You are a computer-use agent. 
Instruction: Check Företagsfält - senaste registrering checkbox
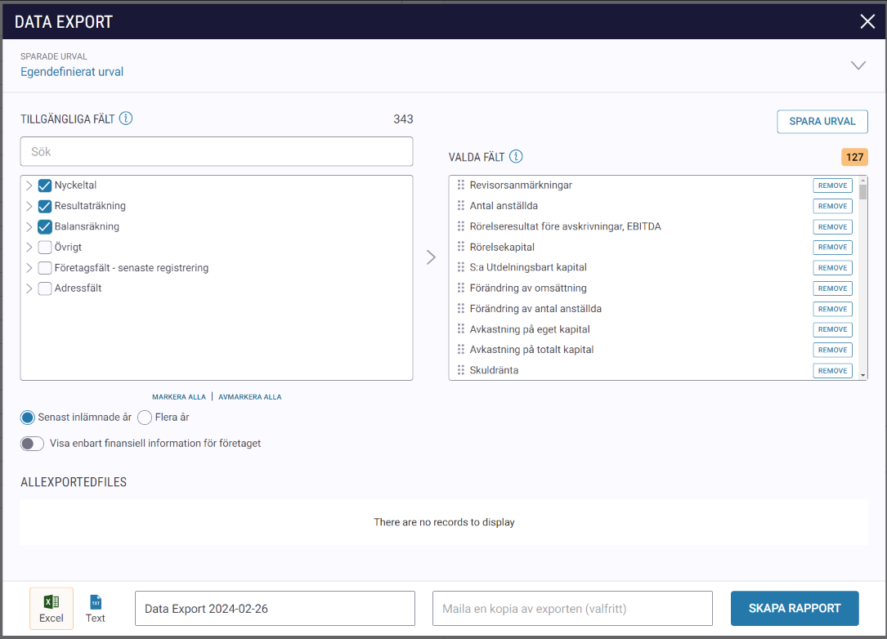[x=45, y=268]
